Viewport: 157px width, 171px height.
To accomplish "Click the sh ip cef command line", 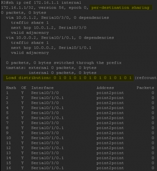I will 41,2.
